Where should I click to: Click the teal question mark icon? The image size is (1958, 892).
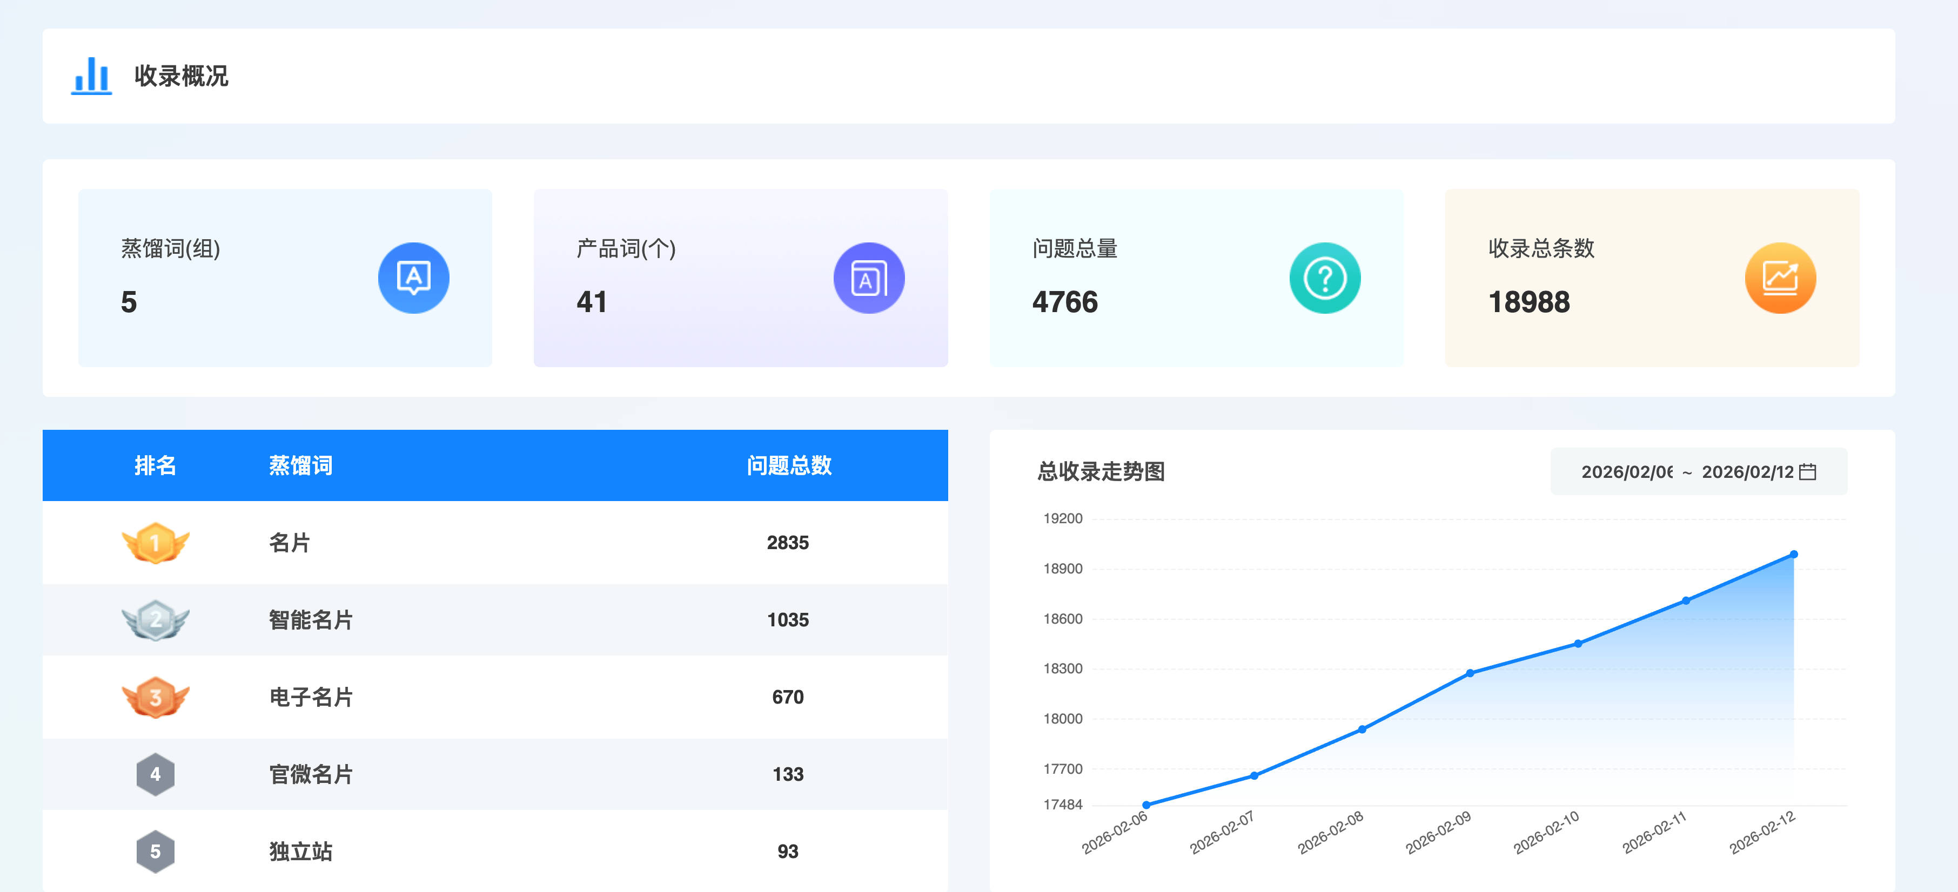pos(1325,278)
